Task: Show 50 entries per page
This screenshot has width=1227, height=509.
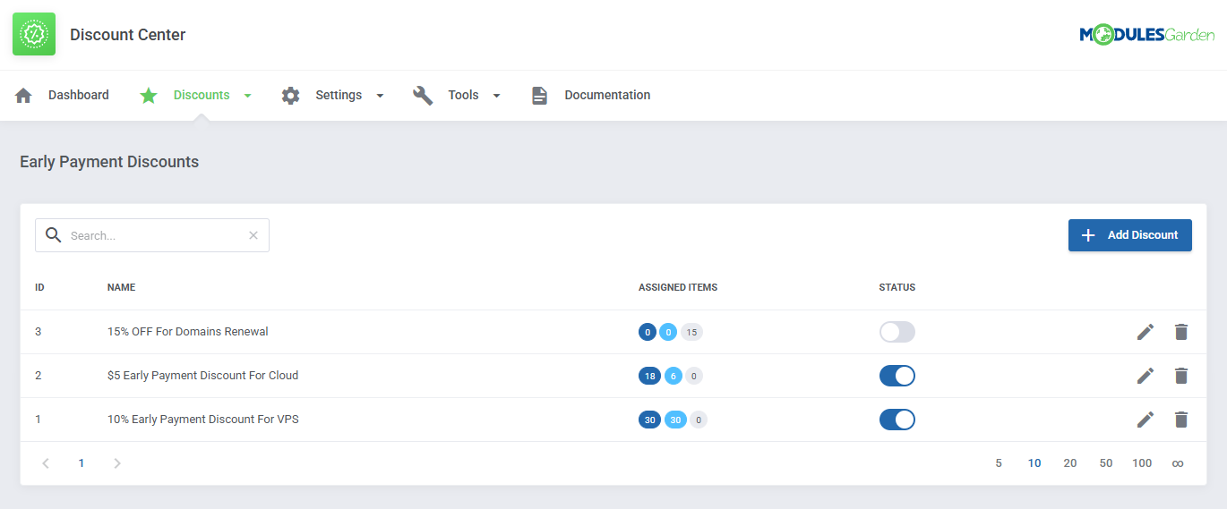Action: tap(1105, 463)
